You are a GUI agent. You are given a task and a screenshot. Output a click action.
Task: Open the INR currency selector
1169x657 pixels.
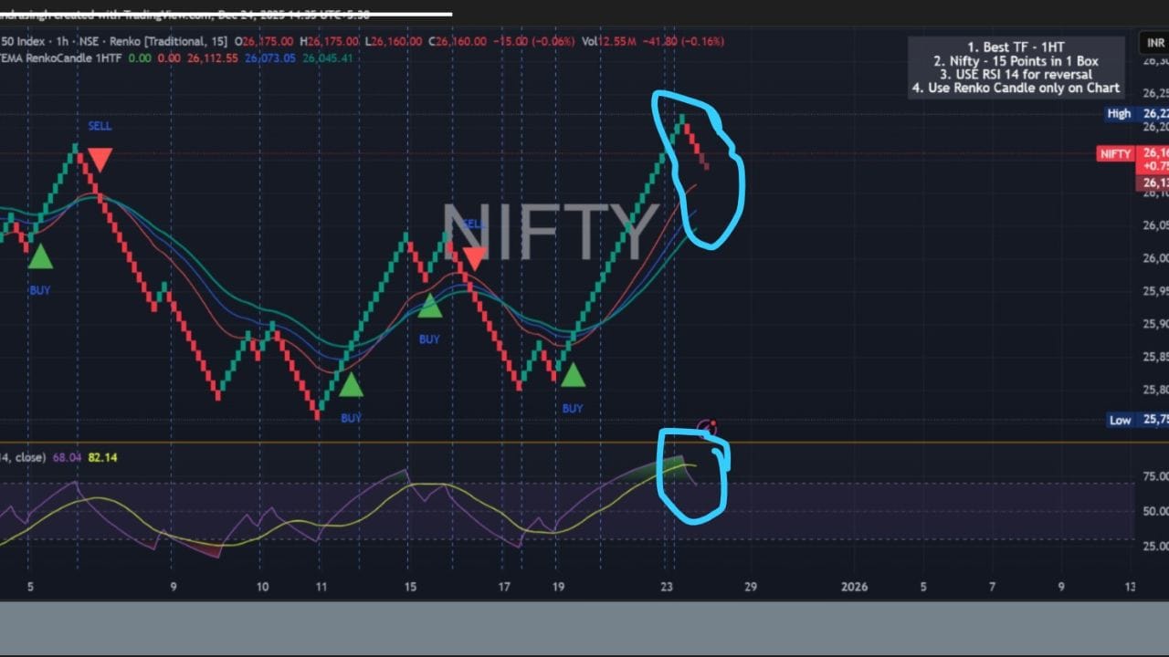point(1153,43)
